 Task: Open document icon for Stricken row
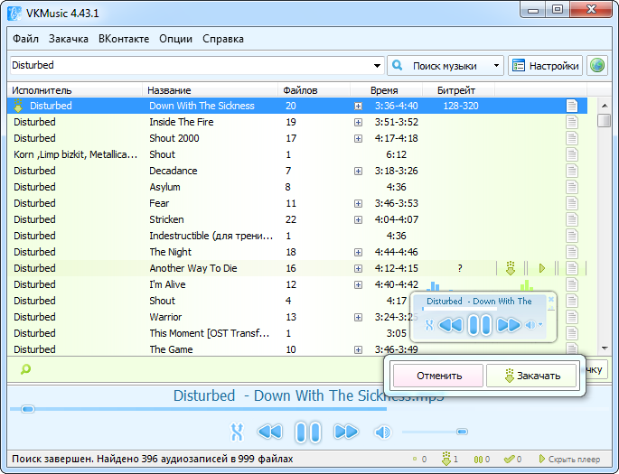(572, 219)
